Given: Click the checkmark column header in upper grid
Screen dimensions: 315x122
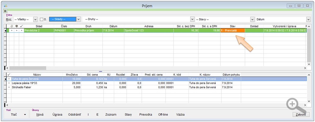Looking at the screenshot, I should coord(21,26).
